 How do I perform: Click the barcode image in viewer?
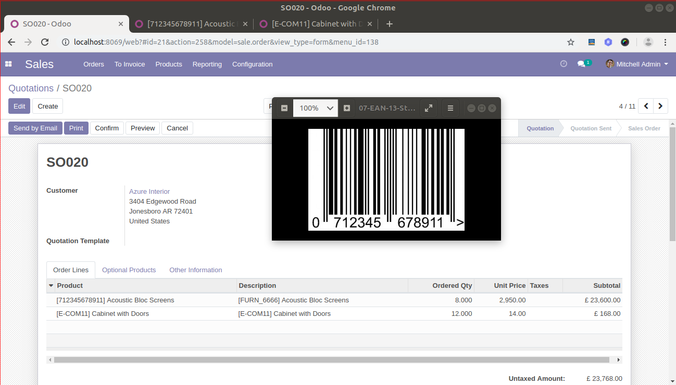point(386,180)
